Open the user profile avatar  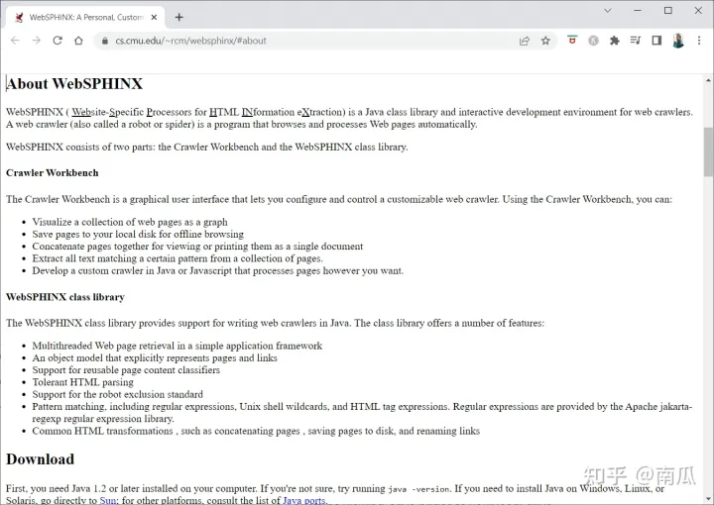point(678,41)
